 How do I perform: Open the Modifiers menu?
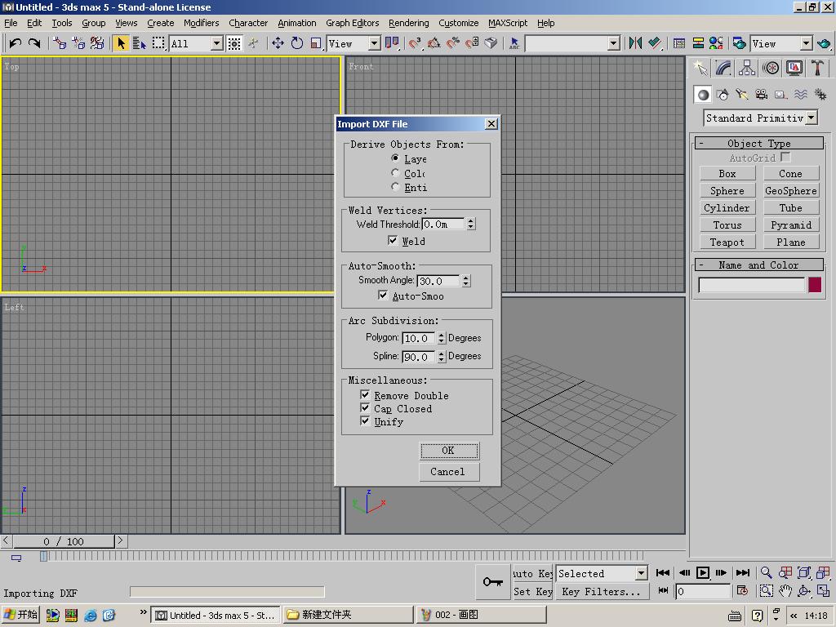pyautogui.click(x=201, y=23)
